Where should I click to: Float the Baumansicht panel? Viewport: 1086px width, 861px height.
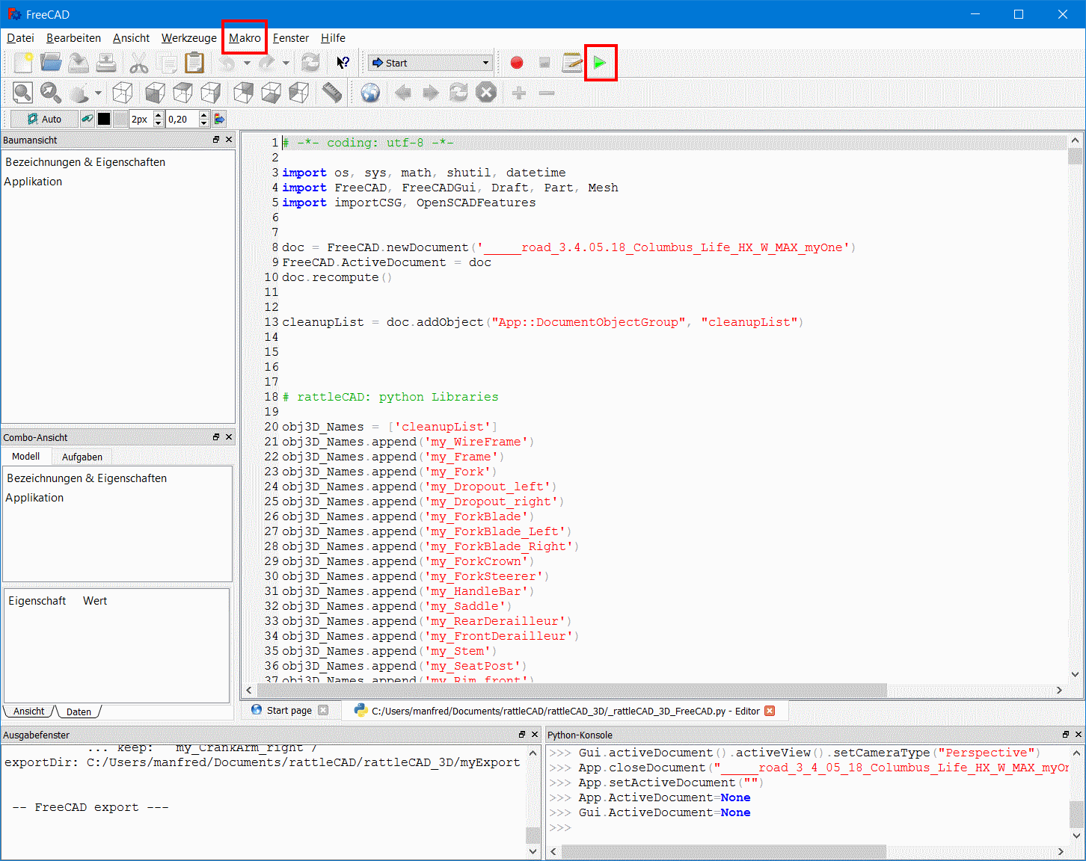pyautogui.click(x=216, y=140)
